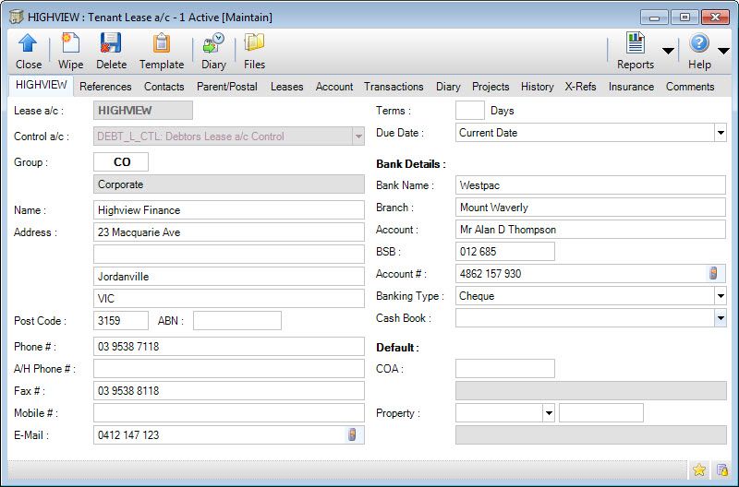Screen dimensions: 739x487
Task: Open the Files folder icon
Action: click(255, 43)
